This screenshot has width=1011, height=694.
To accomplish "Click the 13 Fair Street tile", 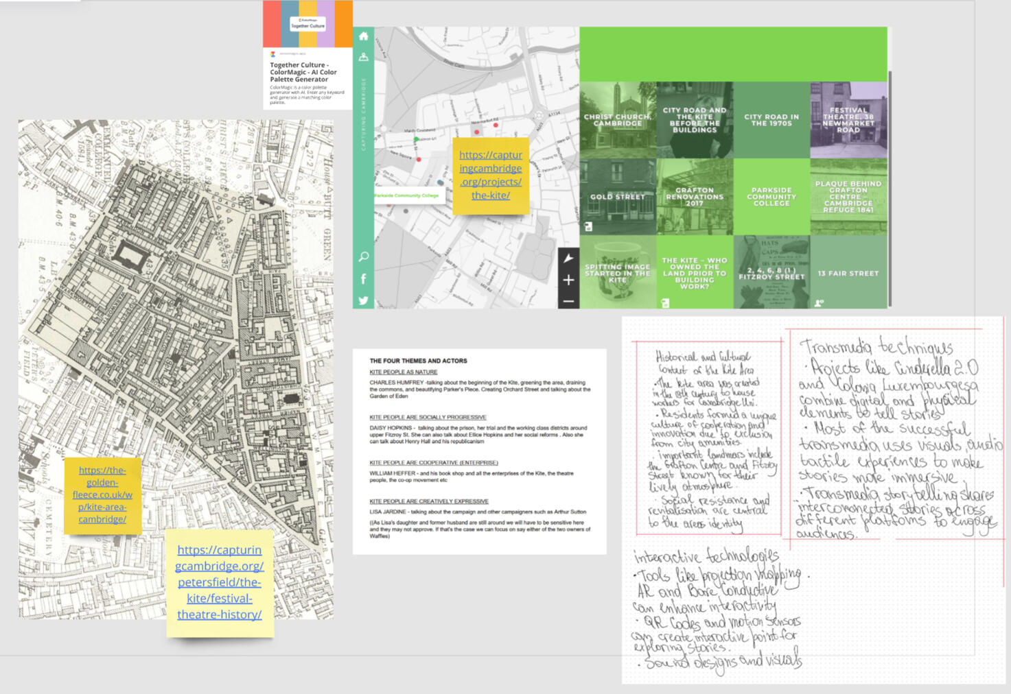I will 848,273.
